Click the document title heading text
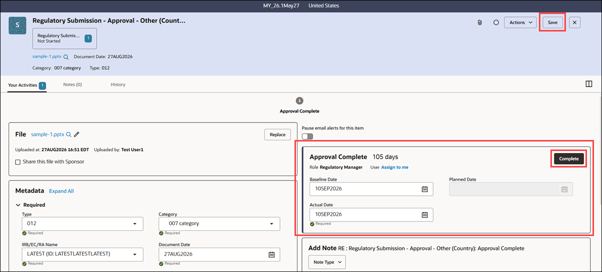Viewport: 602px width, 272px height. click(109, 21)
